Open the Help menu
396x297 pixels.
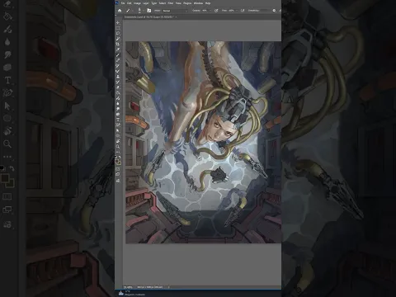pos(208,3)
